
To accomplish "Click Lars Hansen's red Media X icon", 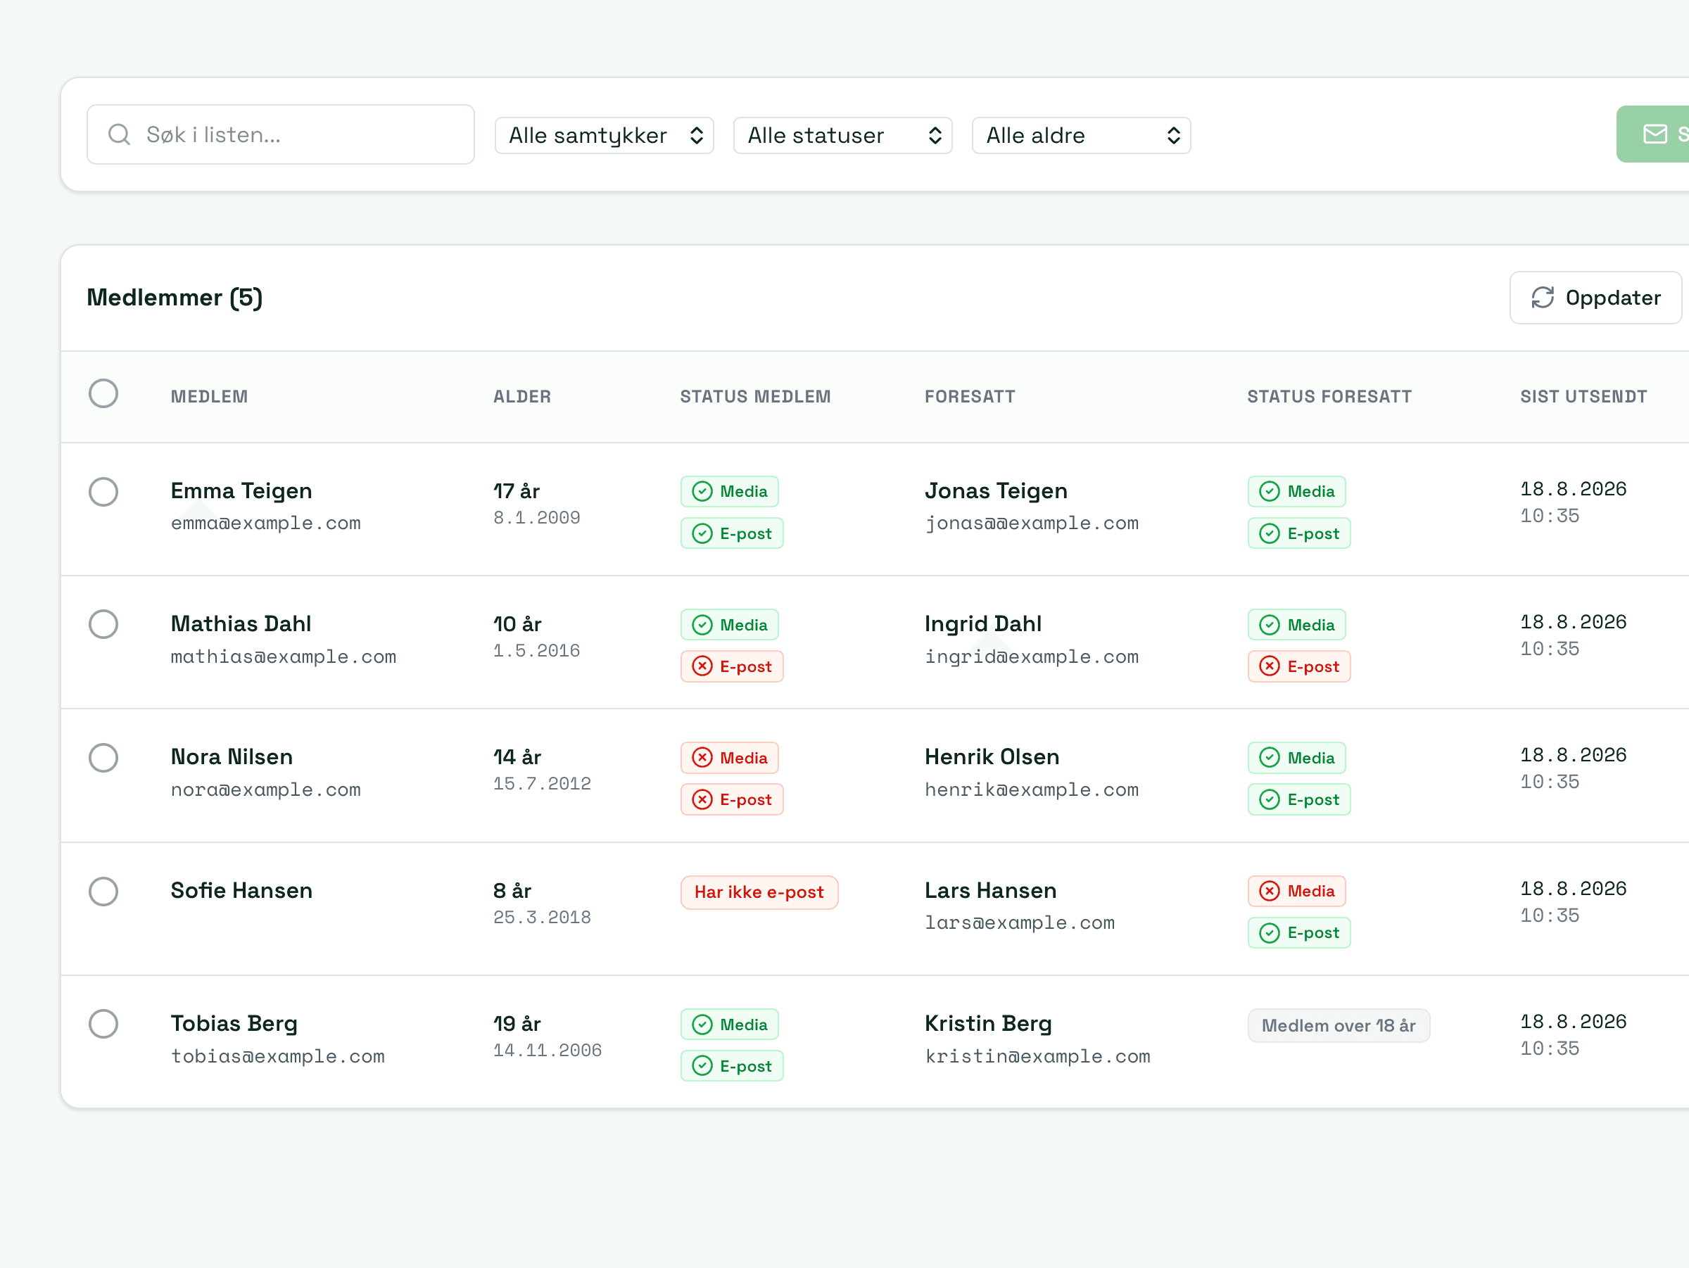I will [x=1269, y=891].
